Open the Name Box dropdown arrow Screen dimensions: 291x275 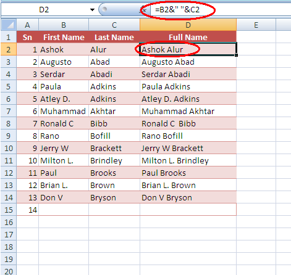pyautogui.click(x=92, y=10)
